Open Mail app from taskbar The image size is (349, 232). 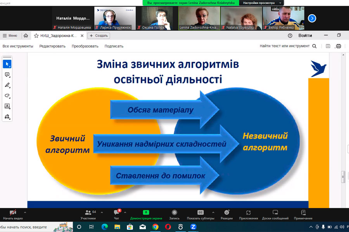[142, 227]
